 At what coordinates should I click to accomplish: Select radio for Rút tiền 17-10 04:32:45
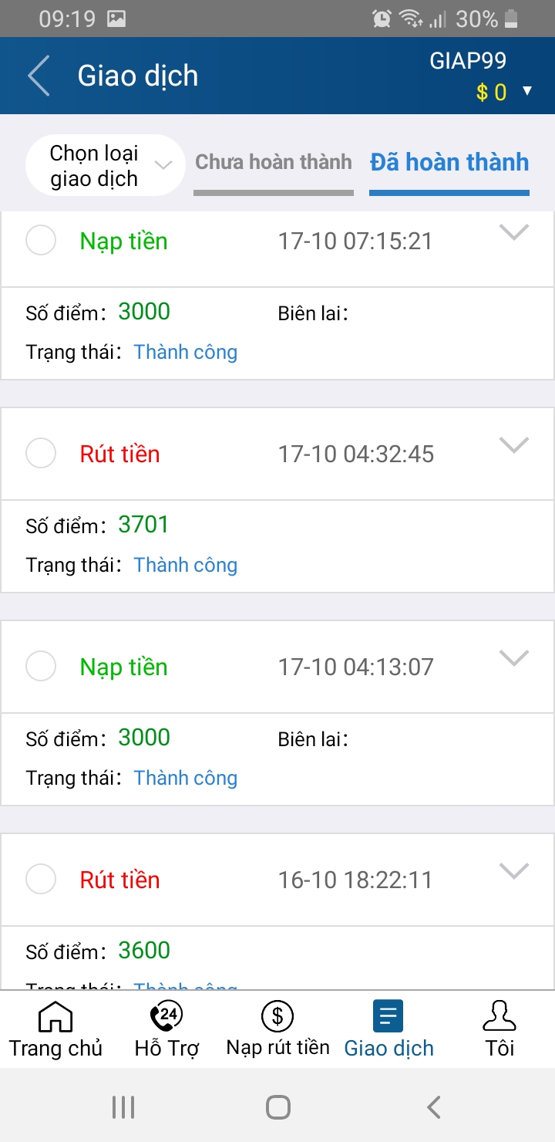click(x=41, y=453)
